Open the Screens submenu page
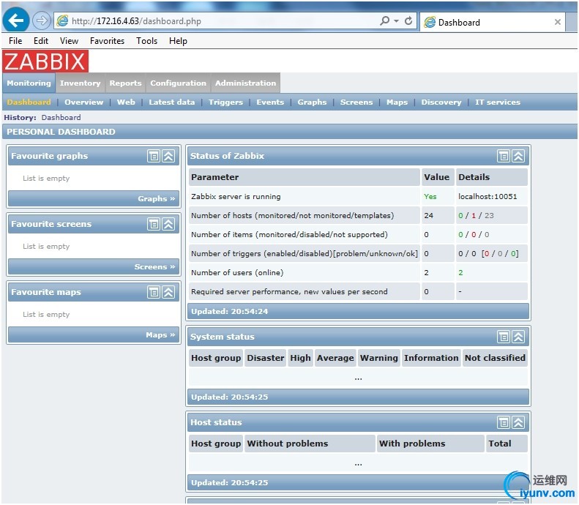This screenshot has width=579, height=505. tap(356, 102)
